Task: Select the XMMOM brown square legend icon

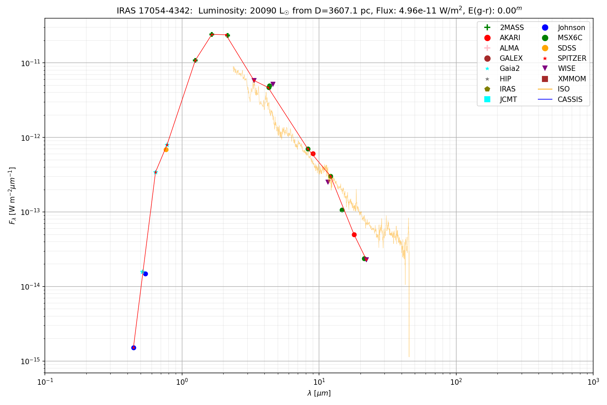Action: [545, 79]
